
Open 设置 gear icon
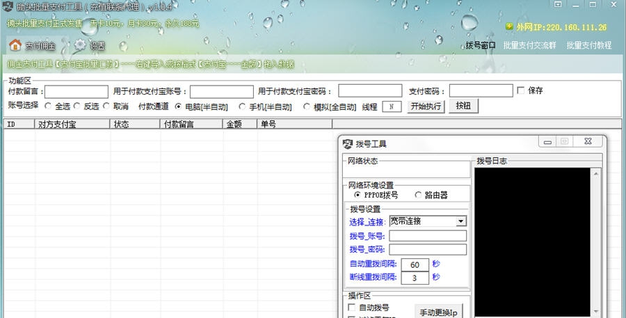[x=81, y=46]
